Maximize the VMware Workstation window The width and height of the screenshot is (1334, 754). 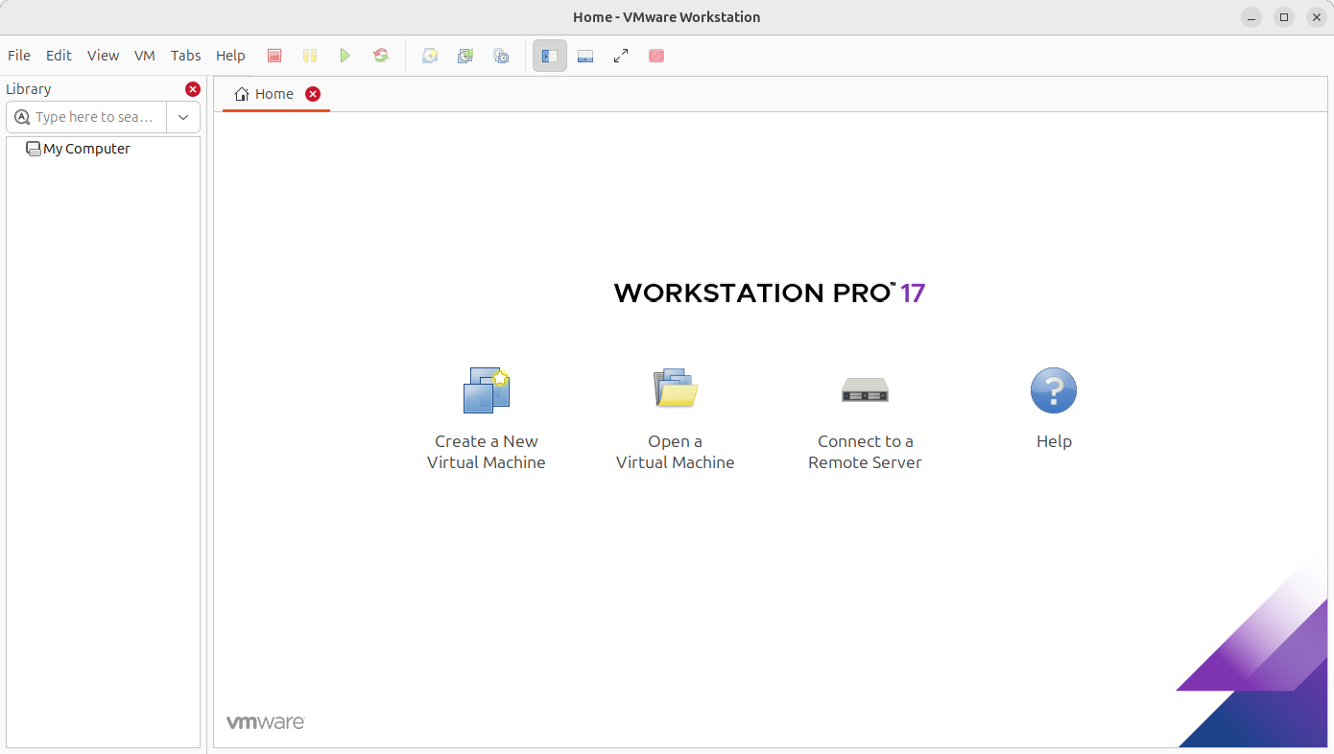[1284, 17]
